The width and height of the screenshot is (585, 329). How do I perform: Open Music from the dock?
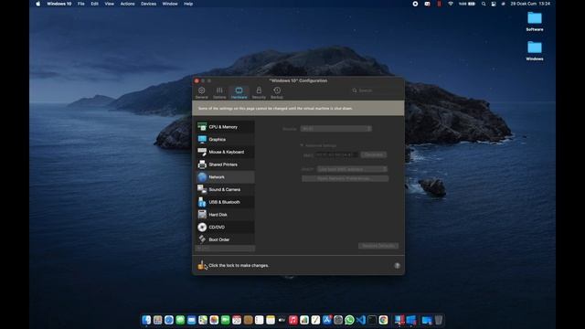click(292, 320)
